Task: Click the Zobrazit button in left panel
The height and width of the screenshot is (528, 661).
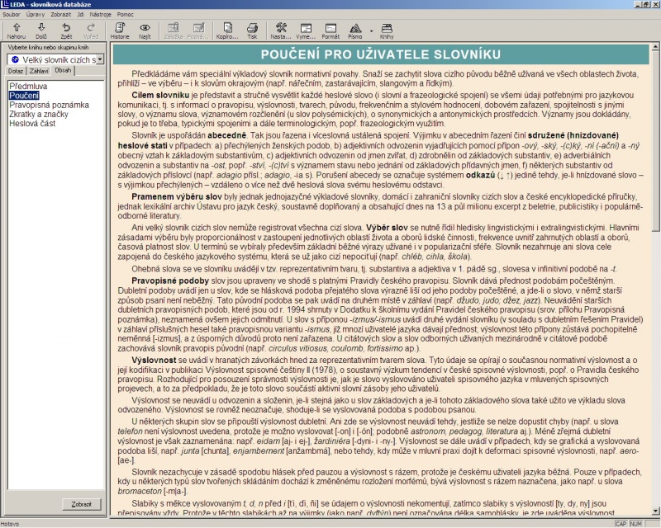Action: click(81, 504)
